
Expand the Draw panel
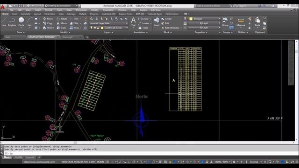click(21, 32)
